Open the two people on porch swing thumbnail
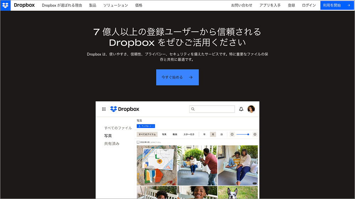 pyautogui.click(x=238, y=166)
